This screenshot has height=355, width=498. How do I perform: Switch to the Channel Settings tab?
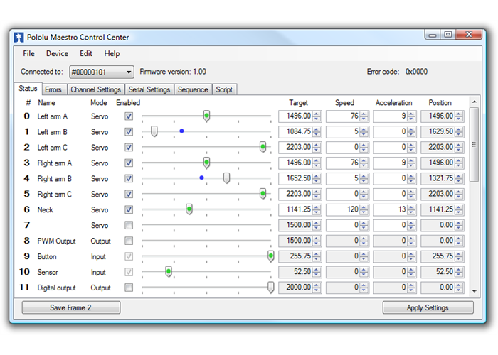pos(95,90)
